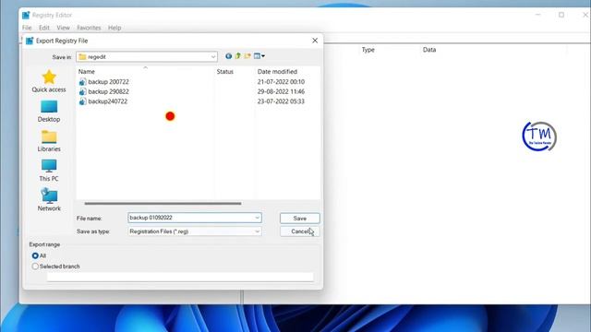Click the Cancel button

click(x=299, y=231)
